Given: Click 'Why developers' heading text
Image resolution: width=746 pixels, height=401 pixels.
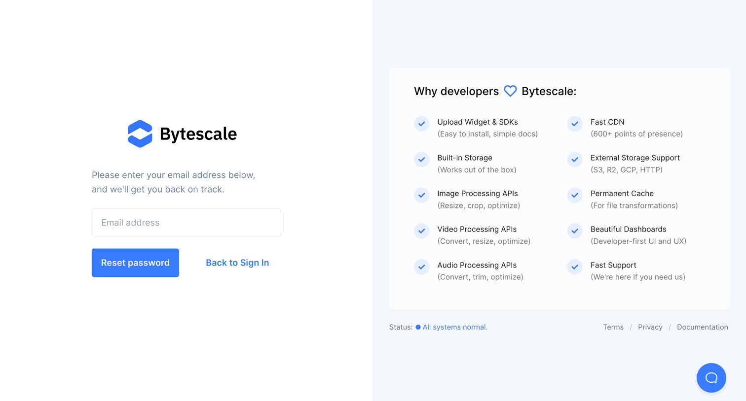Looking at the screenshot, I should click(456, 91).
